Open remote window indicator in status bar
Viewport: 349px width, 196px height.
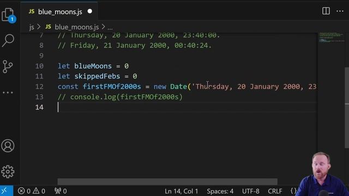point(7,191)
